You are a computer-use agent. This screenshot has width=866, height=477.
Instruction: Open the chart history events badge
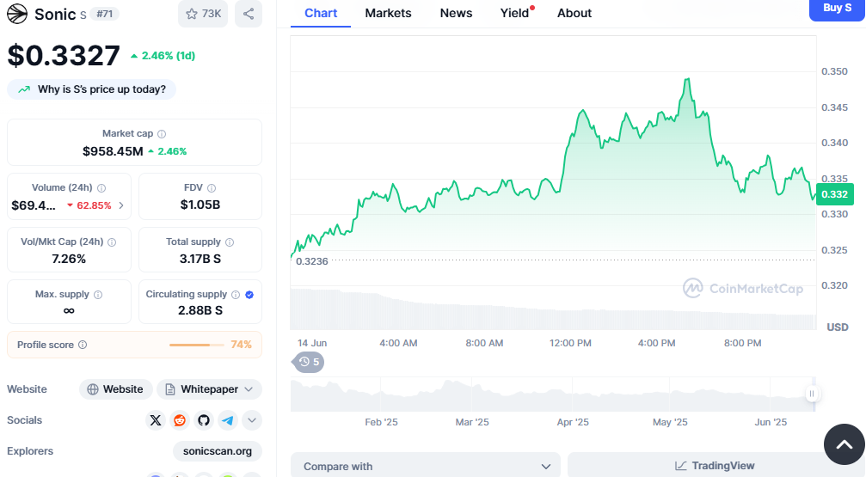[x=308, y=362]
